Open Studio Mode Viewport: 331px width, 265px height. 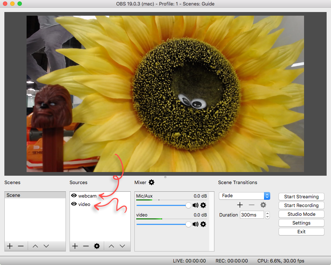(x=301, y=214)
